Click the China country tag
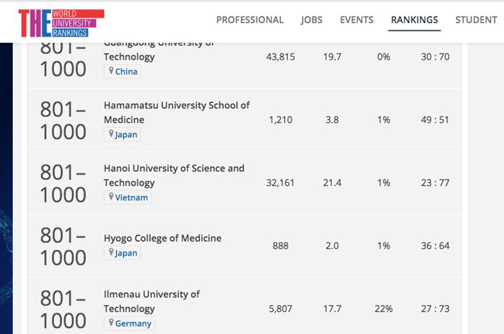This screenshot has height=334, width=504. pyautogui.click(x=127, y=72)
